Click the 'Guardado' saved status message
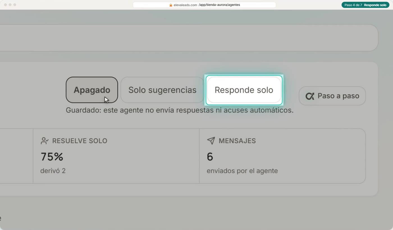393x230 pixels. pos(180,110)
